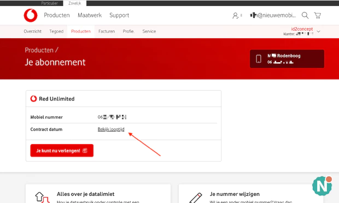339x203 pixels.
Task: Click the email account name in header
Action: click(273, 15)
